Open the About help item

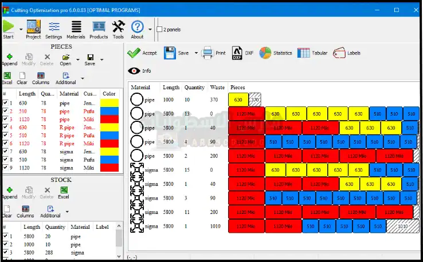[x=137, y=29]
